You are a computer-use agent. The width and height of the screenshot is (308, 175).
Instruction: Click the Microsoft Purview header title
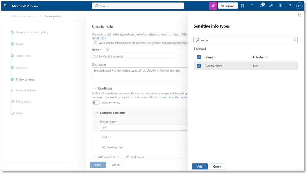tap(25, 6)
